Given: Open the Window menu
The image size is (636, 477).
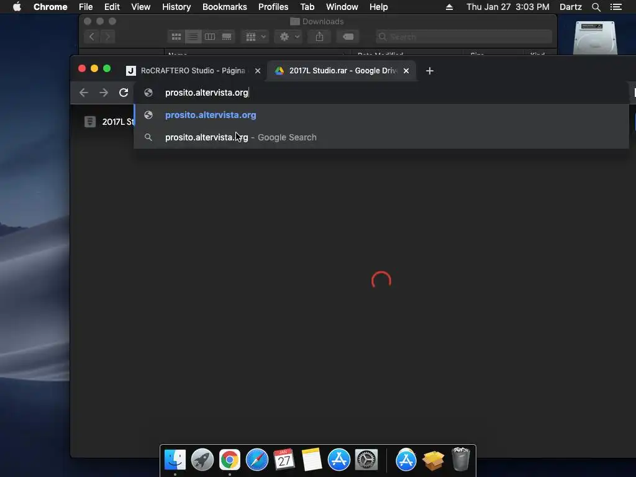Looking at the screenshot, I should click(x=342, y=7).
